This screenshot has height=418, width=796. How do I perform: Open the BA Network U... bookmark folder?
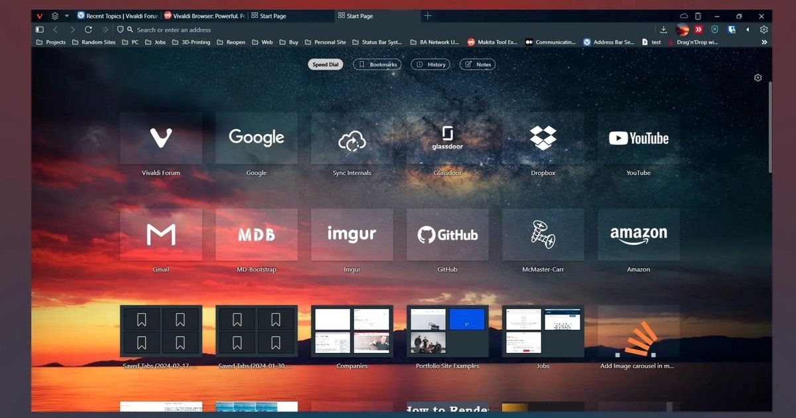[434, 42]
